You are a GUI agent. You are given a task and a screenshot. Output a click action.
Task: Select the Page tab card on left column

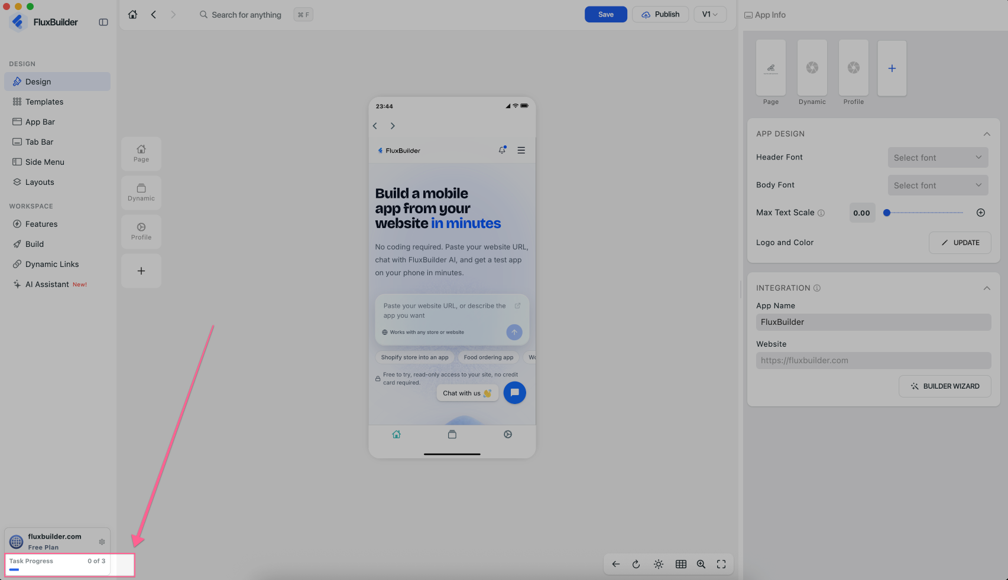pos(141,154)
